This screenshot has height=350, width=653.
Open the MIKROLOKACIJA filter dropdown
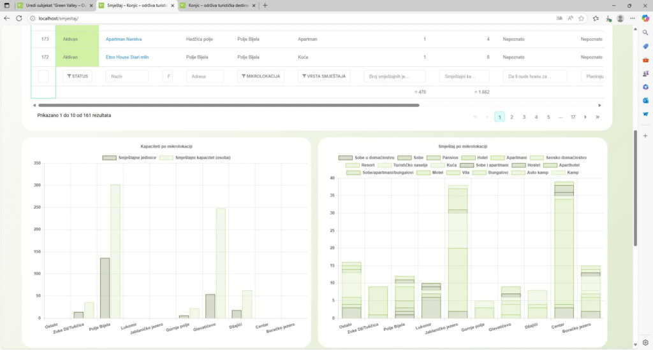click(x=260, y=76)
